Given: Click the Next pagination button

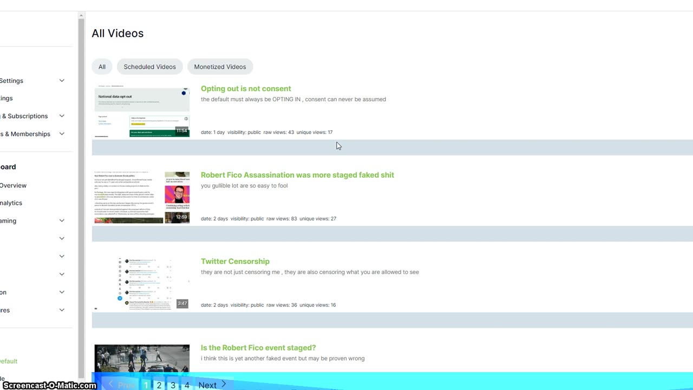Looking at the screenshot, I should point(212,385).
